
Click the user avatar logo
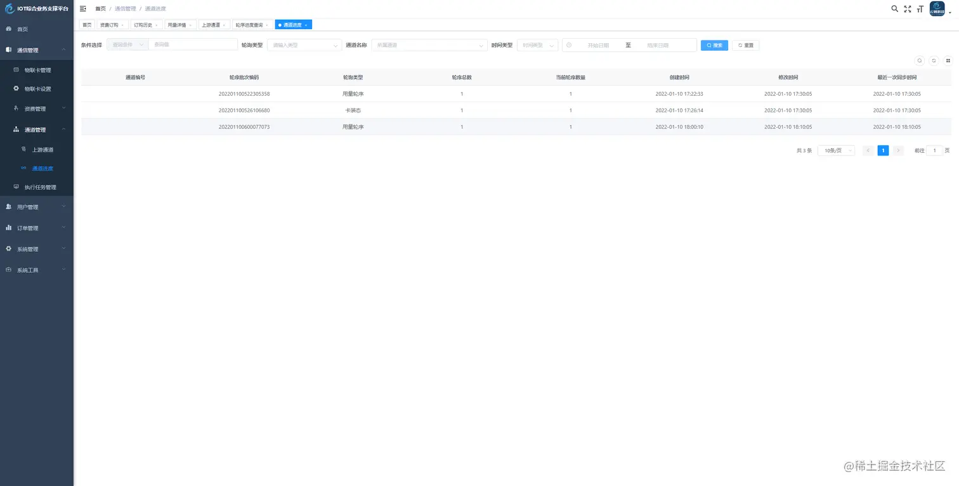937,9
